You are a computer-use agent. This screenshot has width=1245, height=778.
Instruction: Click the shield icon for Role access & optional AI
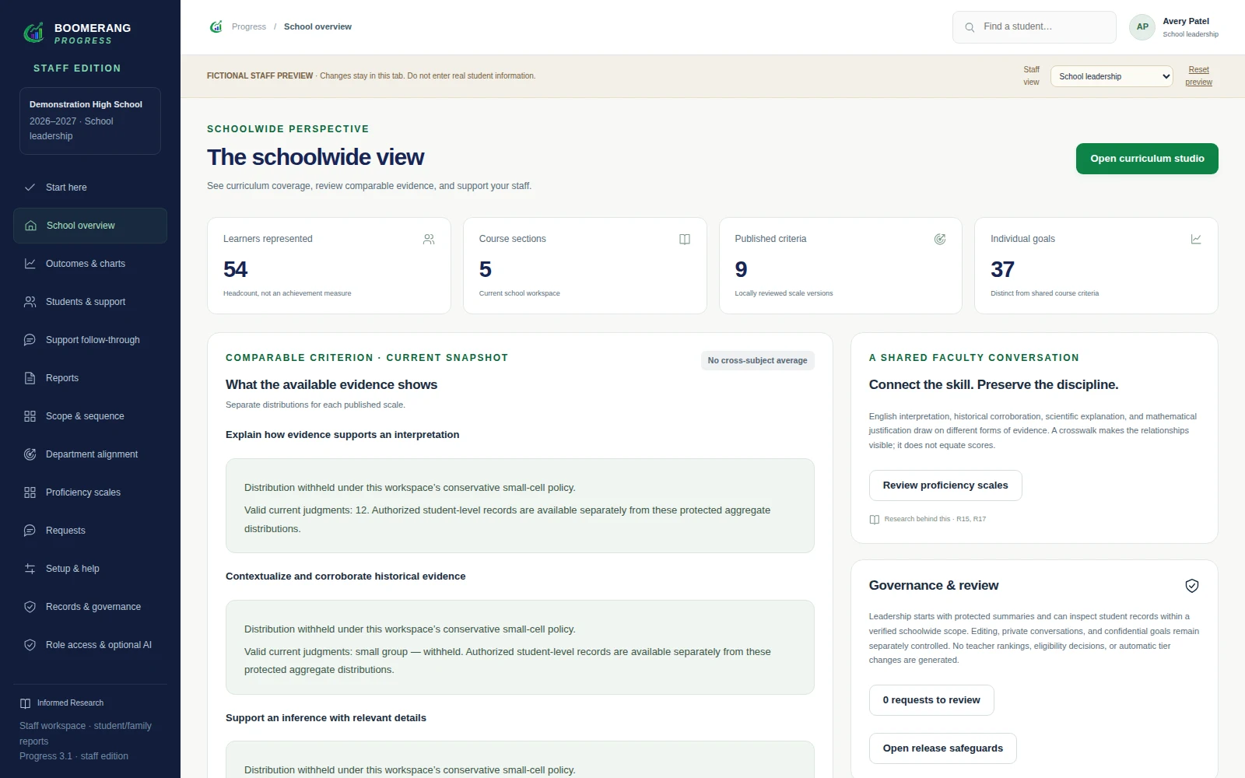coord(30,645)
